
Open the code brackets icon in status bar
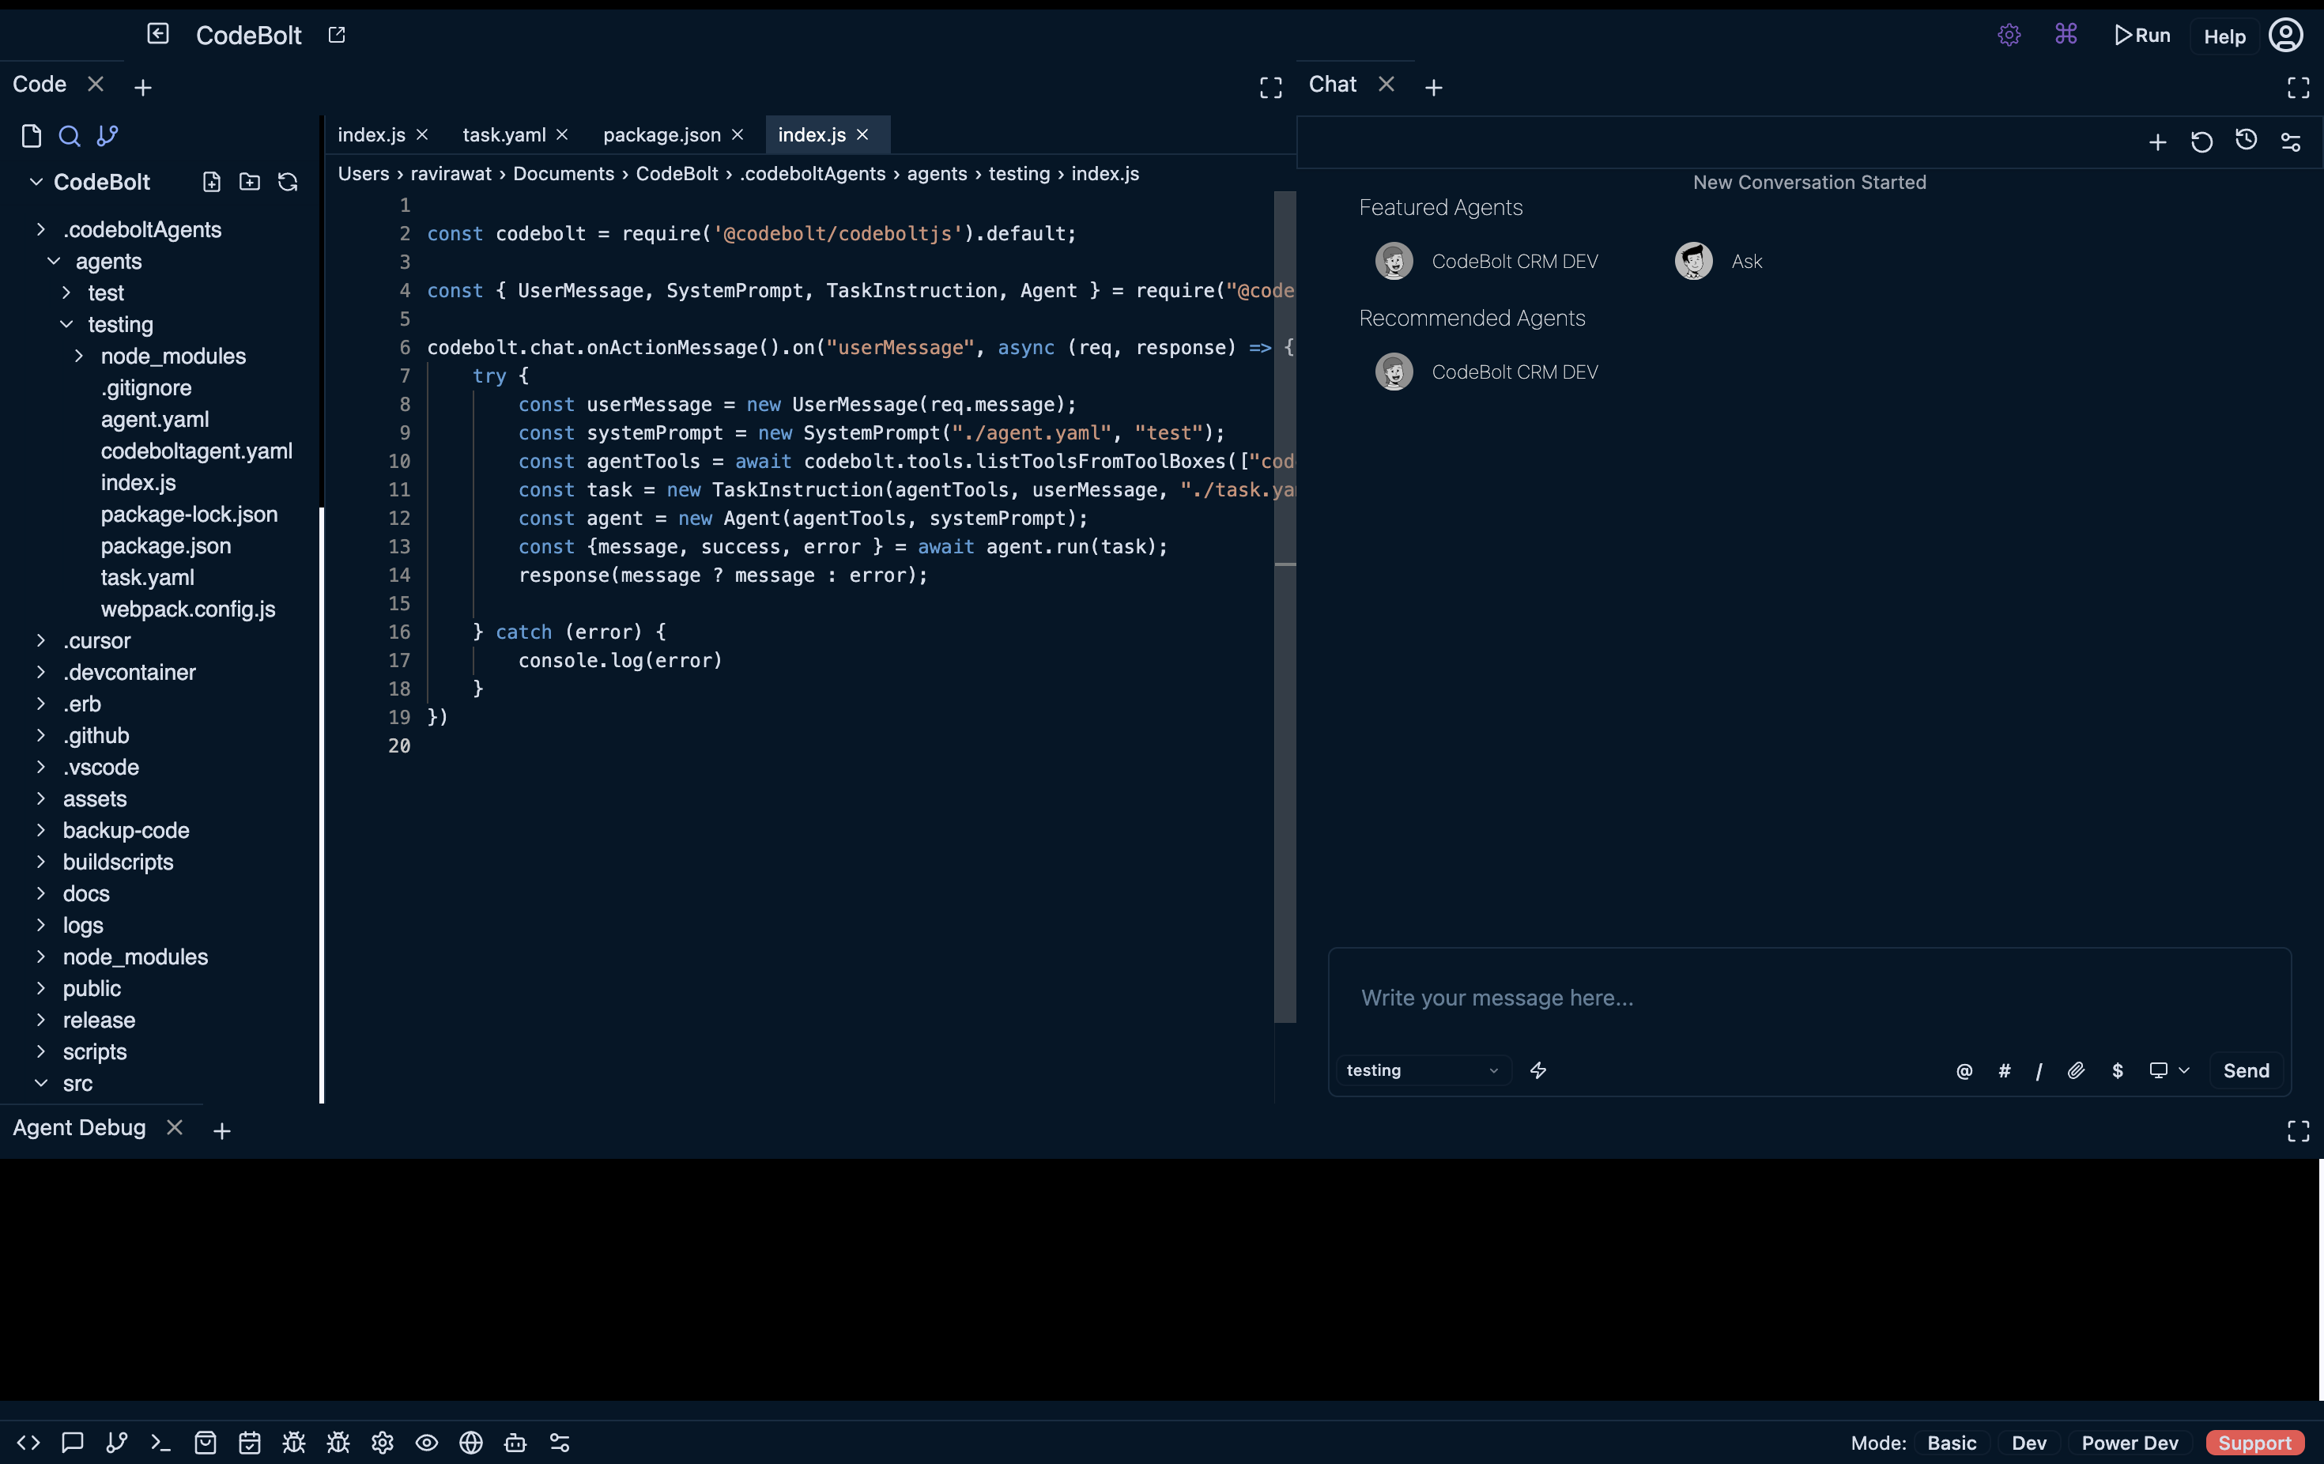click(28, 1443)
